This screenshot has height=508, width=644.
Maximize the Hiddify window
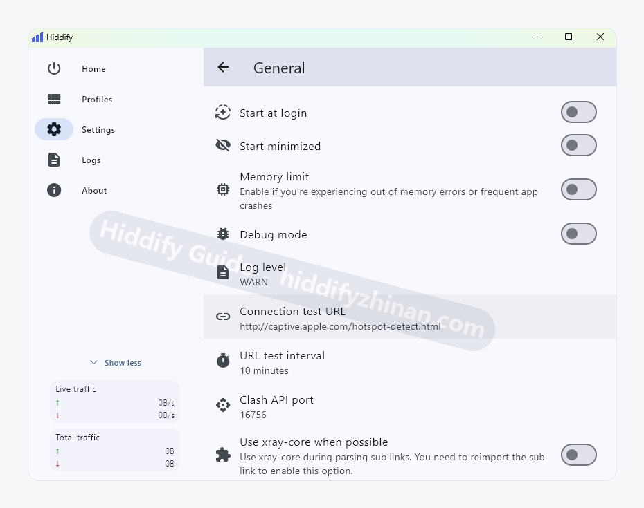(x=569, y=37)
